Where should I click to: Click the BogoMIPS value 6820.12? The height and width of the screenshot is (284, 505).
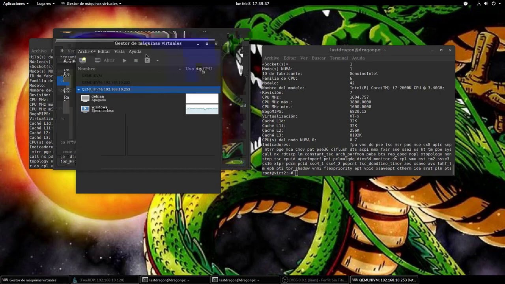tap(358, 112)
